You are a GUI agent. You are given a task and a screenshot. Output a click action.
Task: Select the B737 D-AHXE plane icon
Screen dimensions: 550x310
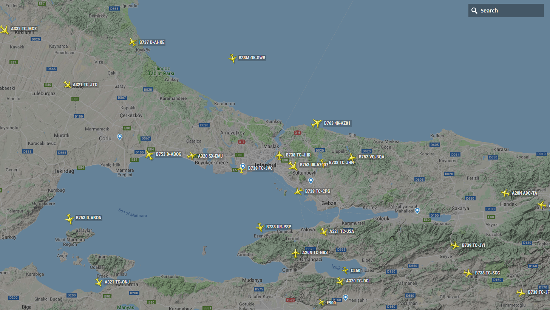tap(133, 42)
